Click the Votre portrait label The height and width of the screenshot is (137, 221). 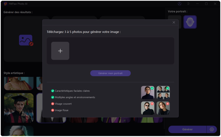tap(178, 11)
